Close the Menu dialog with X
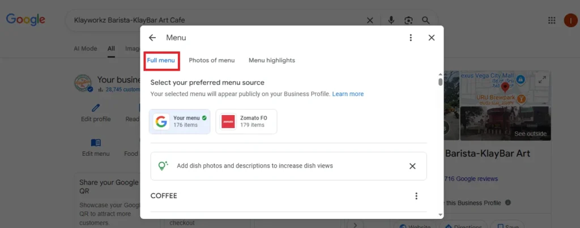Screen dimensions: 580x228 click(432, 38)
